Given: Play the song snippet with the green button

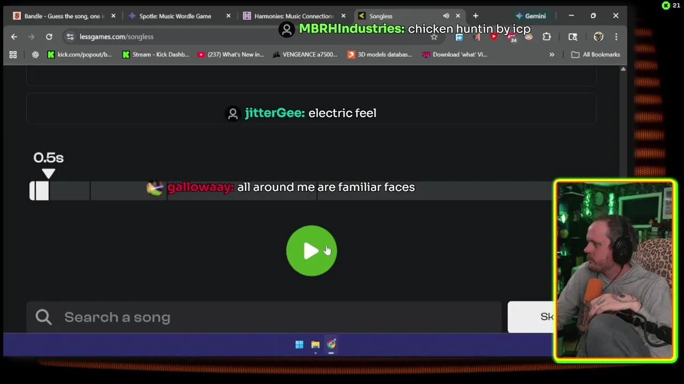Looking at the screenshot, I should tap(312, 251).
